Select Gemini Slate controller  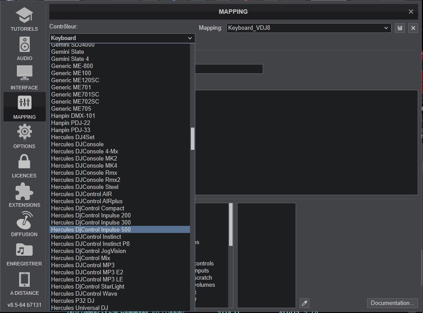[120, 52]
